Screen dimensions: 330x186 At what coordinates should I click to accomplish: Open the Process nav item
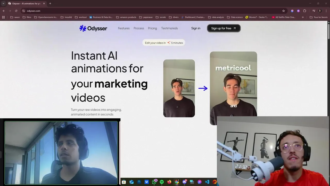pyautogui.click(x=139, y=28)
